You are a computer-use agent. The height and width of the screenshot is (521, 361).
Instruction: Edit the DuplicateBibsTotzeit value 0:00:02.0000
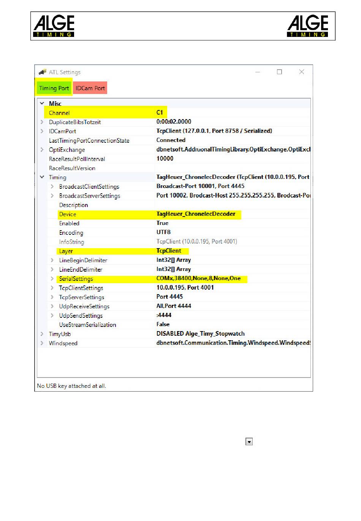[x=174, y=122]
